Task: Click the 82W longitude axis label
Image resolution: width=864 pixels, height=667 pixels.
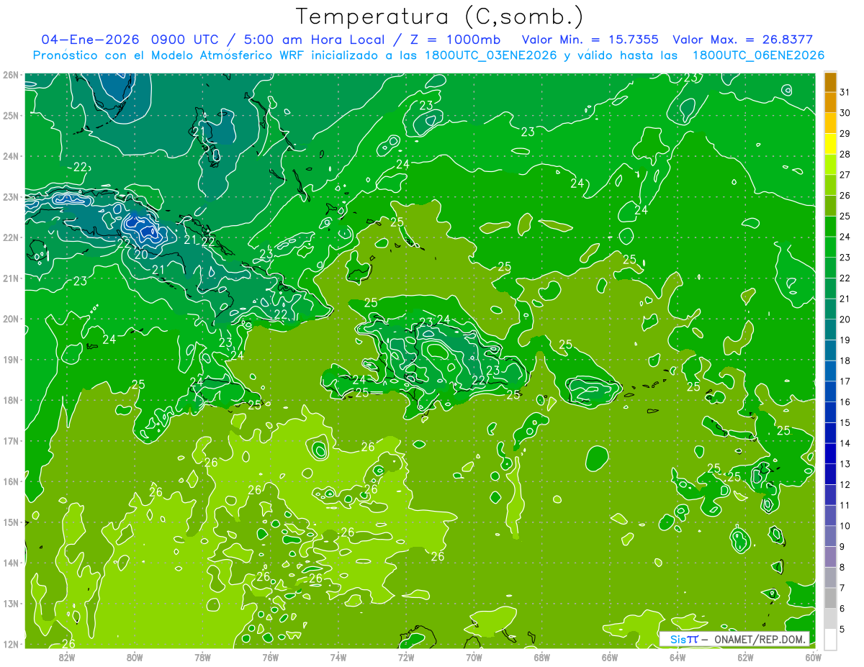Action: (x=67, y=657)
